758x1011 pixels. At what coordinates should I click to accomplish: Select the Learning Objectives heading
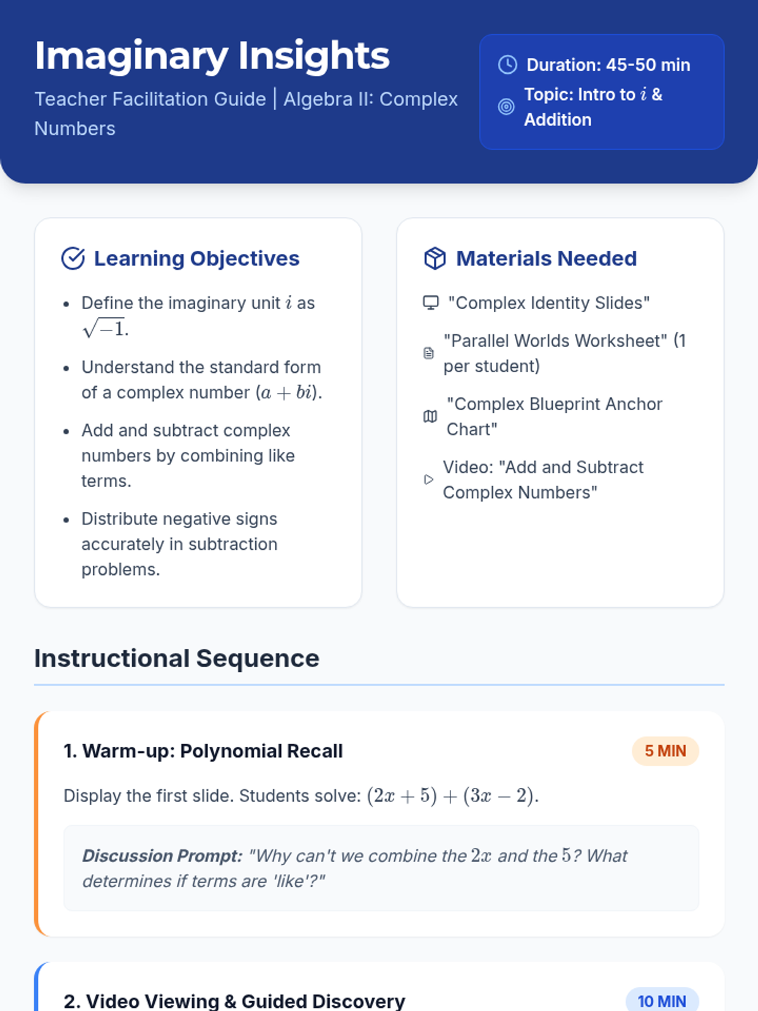click(x=196, y=258)
